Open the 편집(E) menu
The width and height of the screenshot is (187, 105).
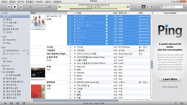(x=12, y=2)
